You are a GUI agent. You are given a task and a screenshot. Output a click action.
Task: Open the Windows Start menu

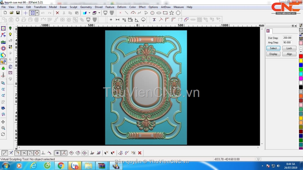[x=6, y=166]
